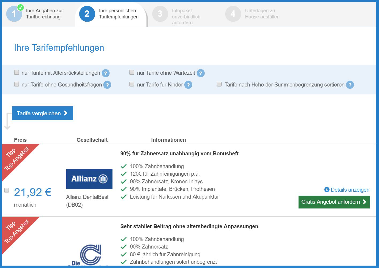This screenshot has height=268, width=379.
Task: Click Allianz DentalBest (DB02) tariff name
Action: [x=87, y=201]
